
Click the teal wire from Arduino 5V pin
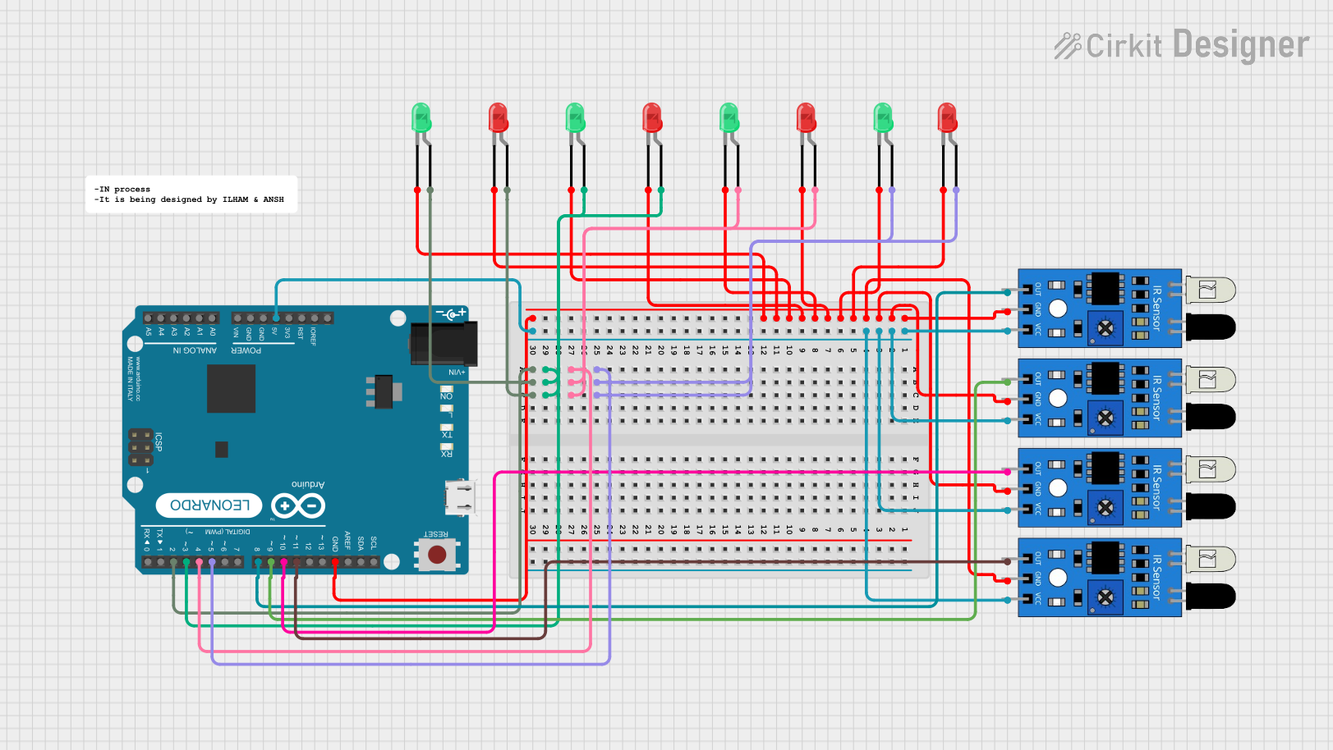(x=398, y=280)
